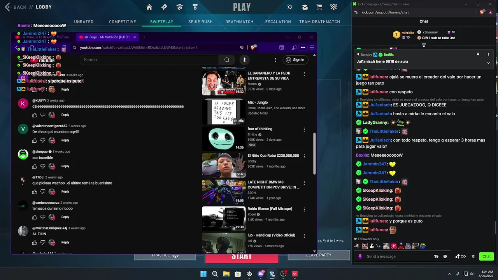Image resolution: width=498 pixels, height=280 pixels.
Task: Select the SPIKE RUSH mode tab
Action: click(200, 22)
